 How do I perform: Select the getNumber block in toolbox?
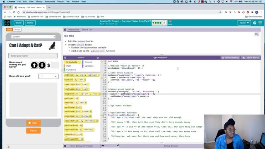point(73,107)
